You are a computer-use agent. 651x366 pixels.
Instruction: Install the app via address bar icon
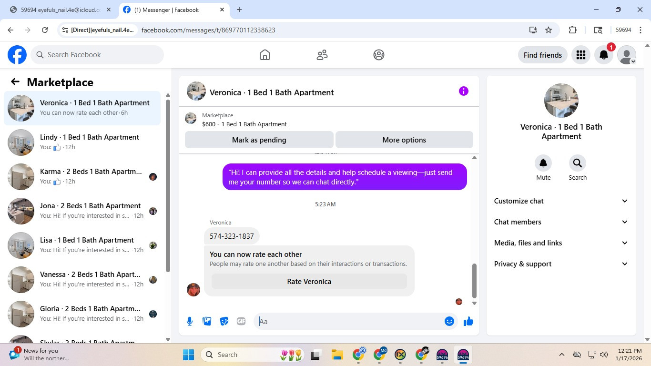[x=533, y=30]
